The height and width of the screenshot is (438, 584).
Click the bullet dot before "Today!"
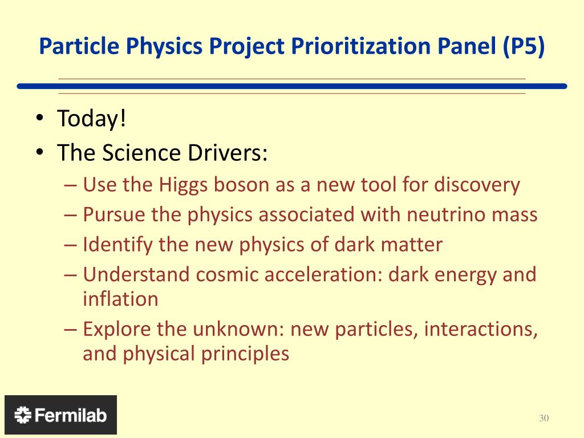(x=40, y=119)
